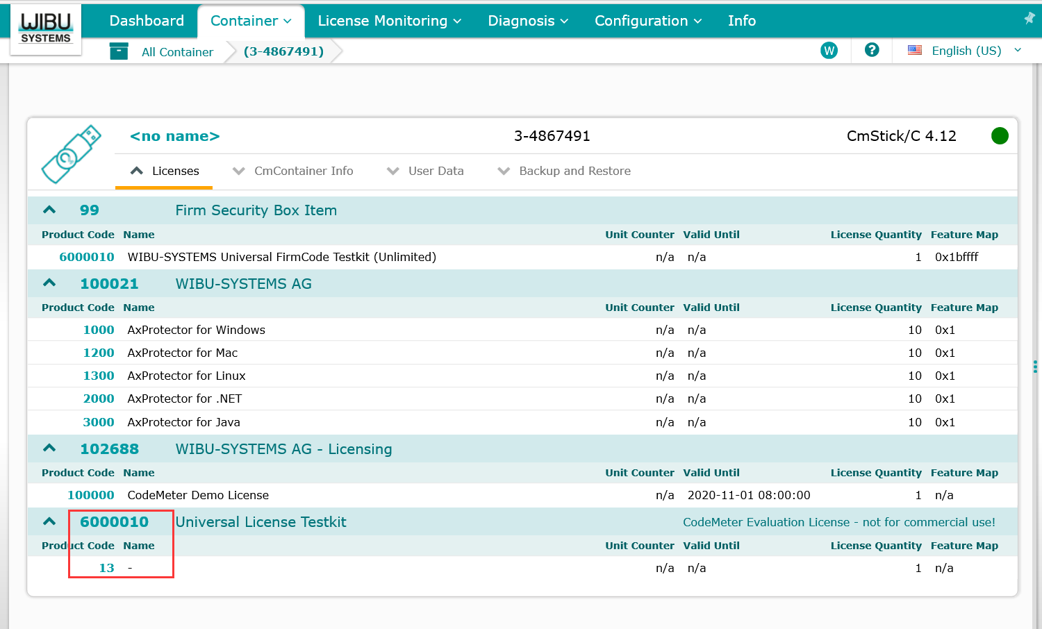
Task: Click the WIBU Systems logo
Action: click(x=46, y=28)
